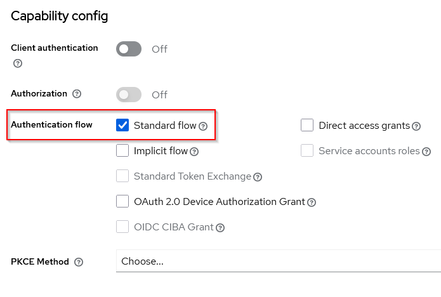Check the Standard Token Exchange box
This screenshot has width=441, height=297.
123,176
